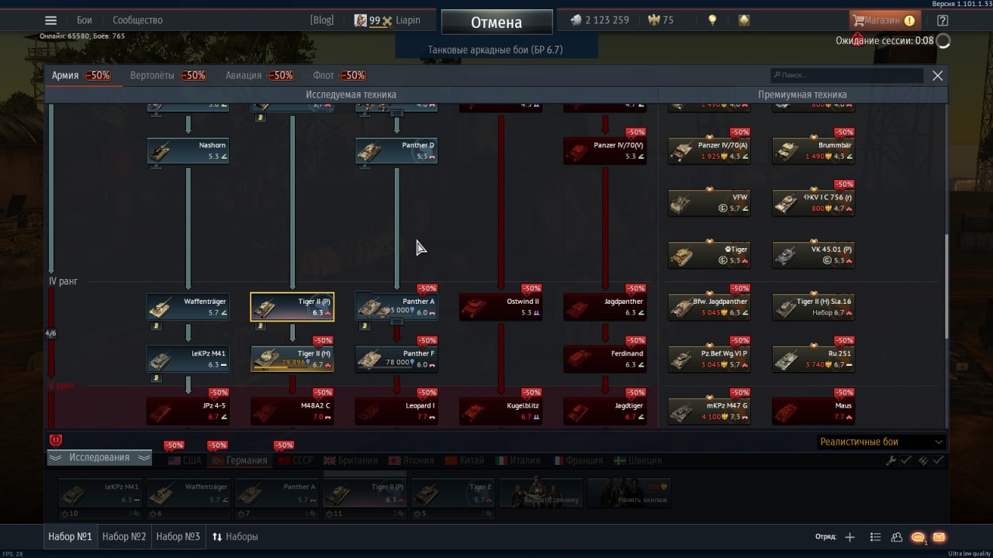This screenshot has width=993, height=558.
Task: Select the leKPz M41 vehicle in tree
Action: 189,359
